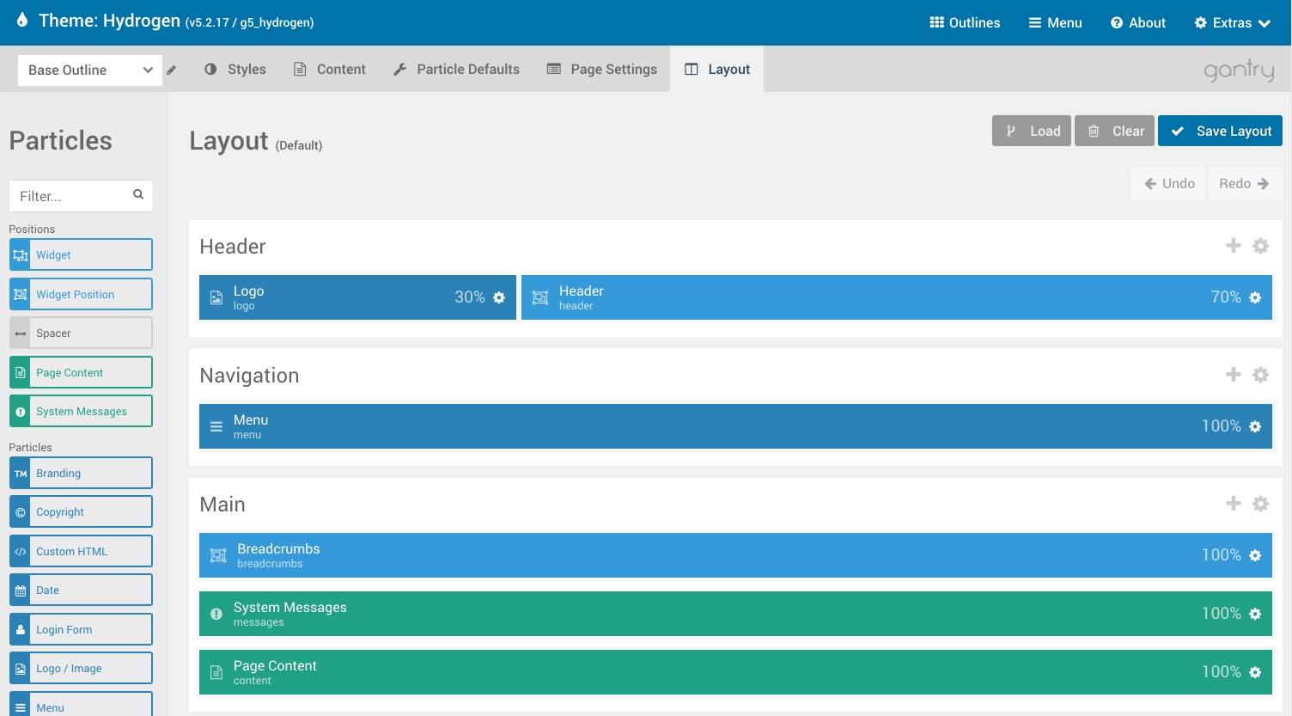Select the Custom HTML particle

point(81,552)
